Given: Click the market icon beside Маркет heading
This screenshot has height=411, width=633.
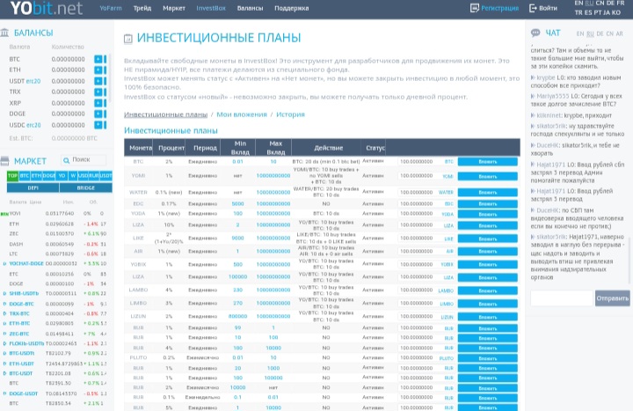Looking at the screenshot, I should point(4,161).
